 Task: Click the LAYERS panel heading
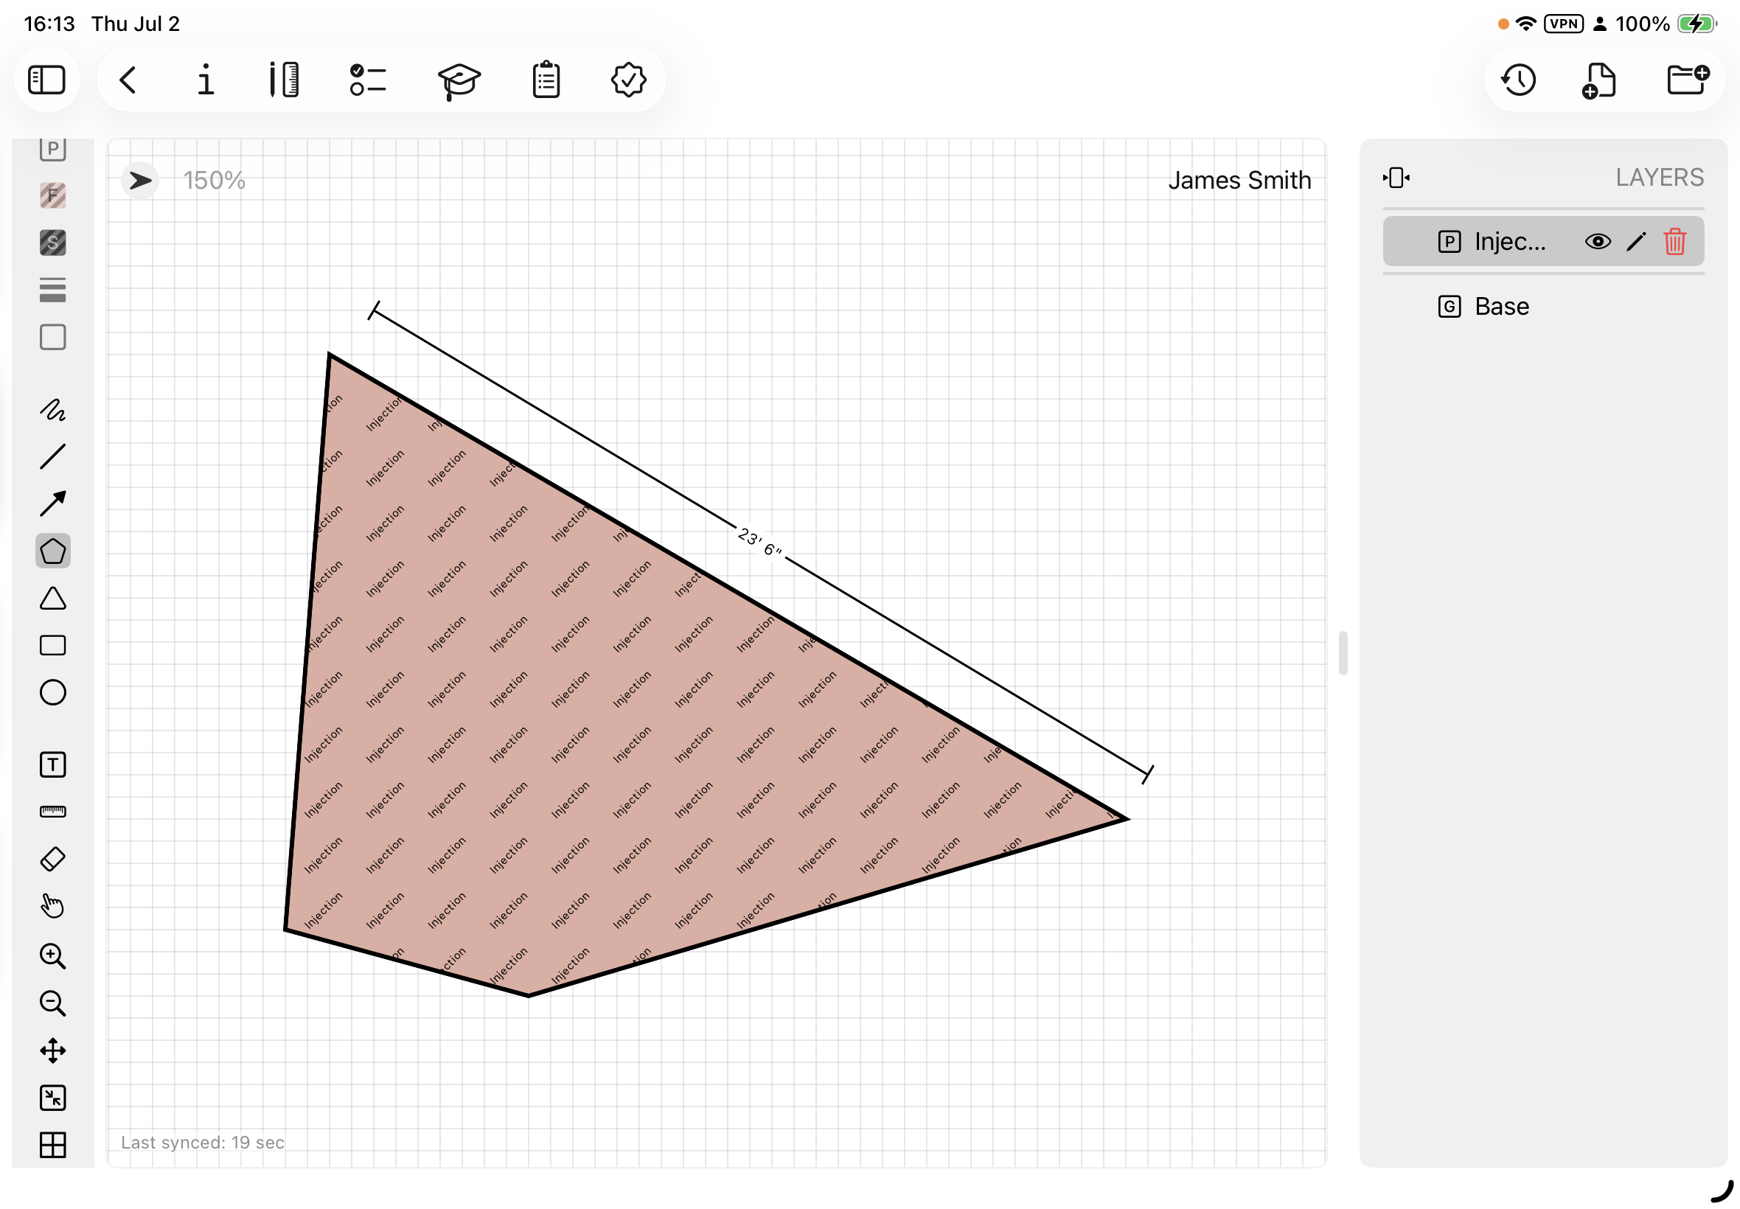pyautogui.click(x=1660, y=177)
